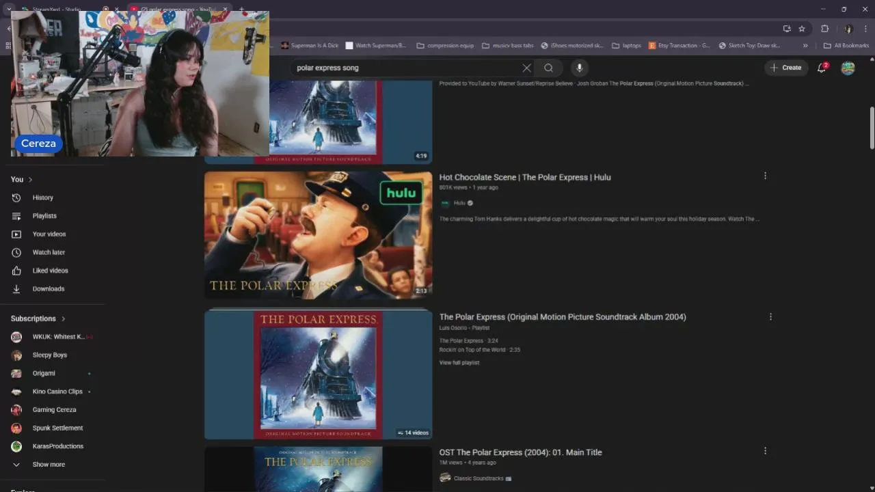
Task: Open the Gaming Cereza subscription
Action: (54, 410)
